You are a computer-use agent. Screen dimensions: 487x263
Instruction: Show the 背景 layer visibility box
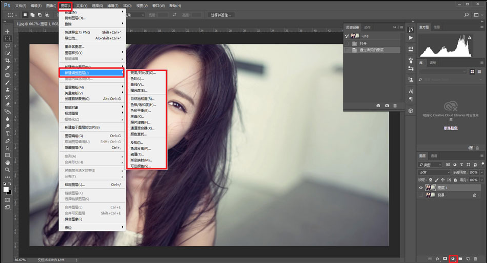point(421,195)
